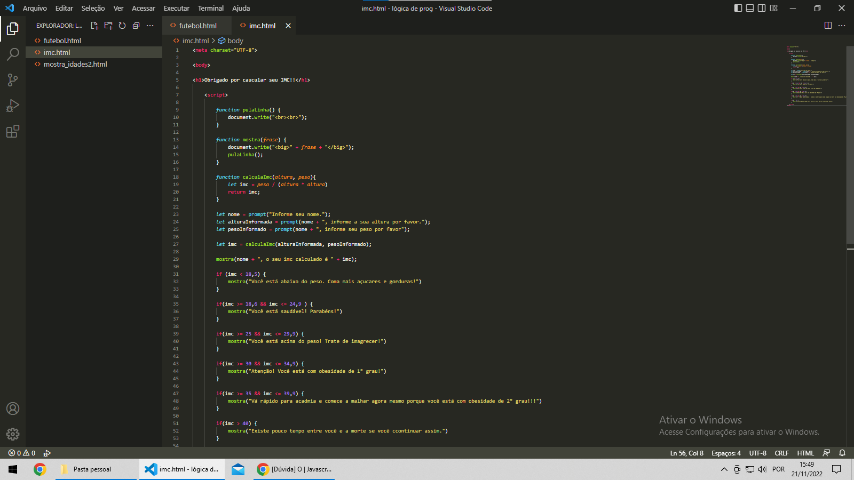Open Windows Start menu
854x480 pixels.
pyautogui.click(x=13, y=469)
